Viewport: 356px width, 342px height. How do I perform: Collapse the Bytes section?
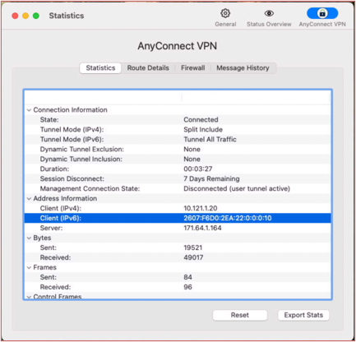click(29, 238)
